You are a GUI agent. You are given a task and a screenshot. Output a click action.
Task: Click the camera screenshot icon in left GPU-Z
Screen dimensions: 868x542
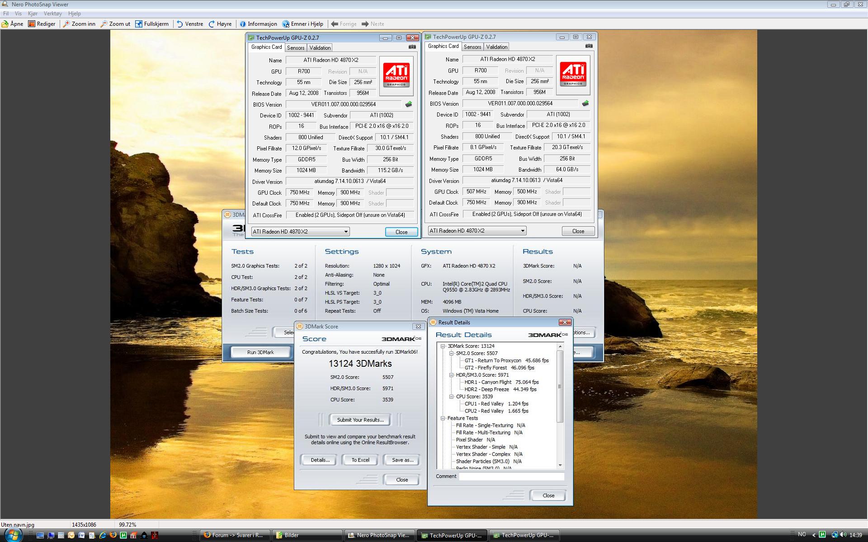412,47
